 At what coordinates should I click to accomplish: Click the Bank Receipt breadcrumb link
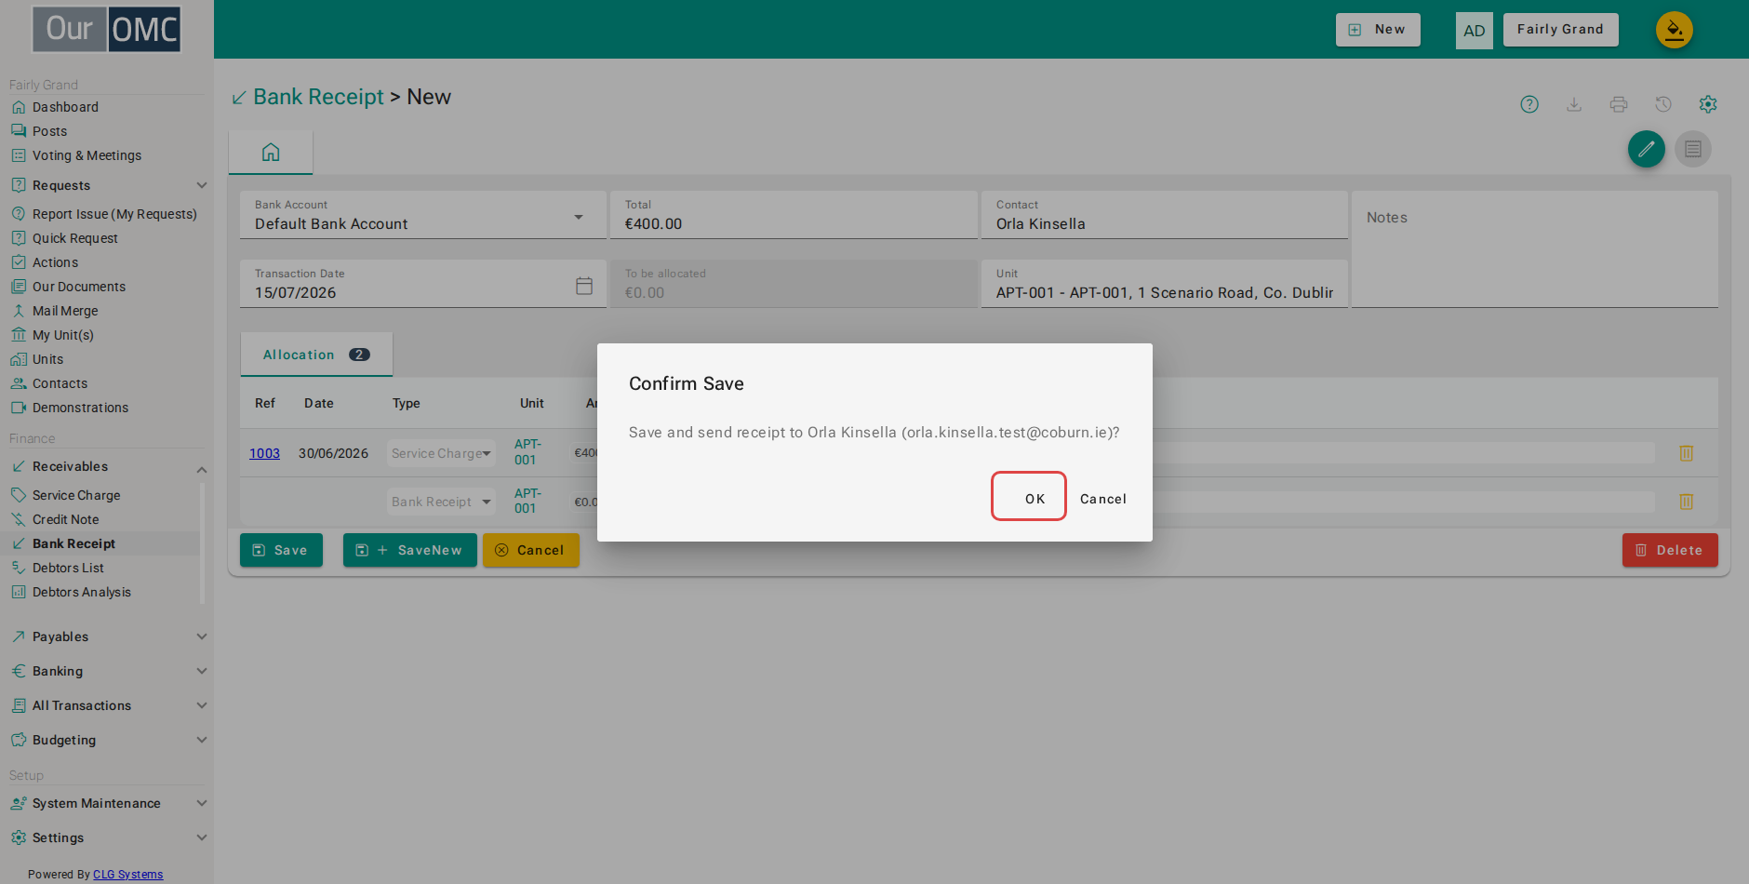(x=318, y=97)
